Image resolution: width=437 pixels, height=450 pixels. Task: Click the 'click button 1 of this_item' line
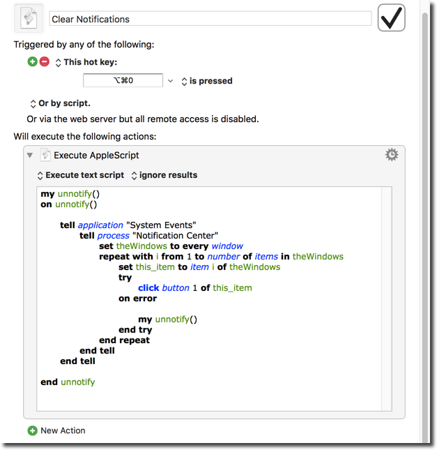[x=195, y=288]
